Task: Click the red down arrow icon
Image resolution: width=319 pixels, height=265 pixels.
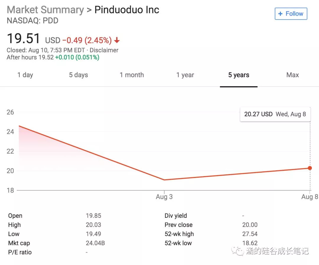Action: click(117, 40)
